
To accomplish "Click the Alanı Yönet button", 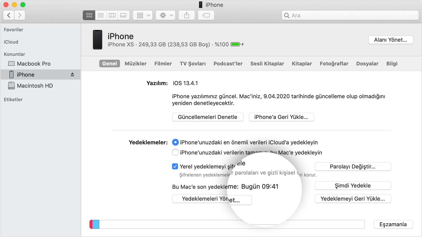I will pos(390,40).
